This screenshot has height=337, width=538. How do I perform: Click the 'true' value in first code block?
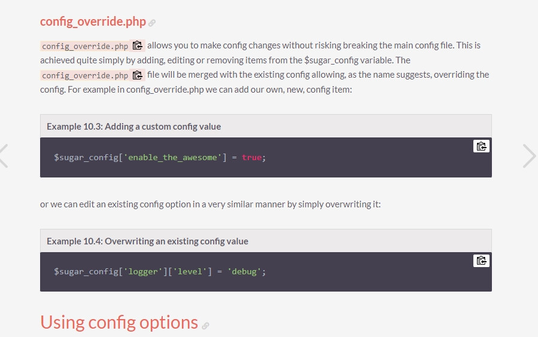click(251, 158)
